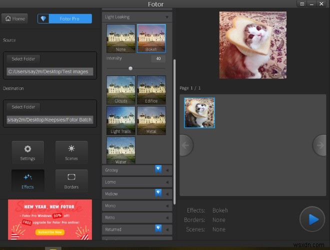Click the Intensity value box showing 40
This screenshot has height=250, width=330.
[x=158, y=58]
